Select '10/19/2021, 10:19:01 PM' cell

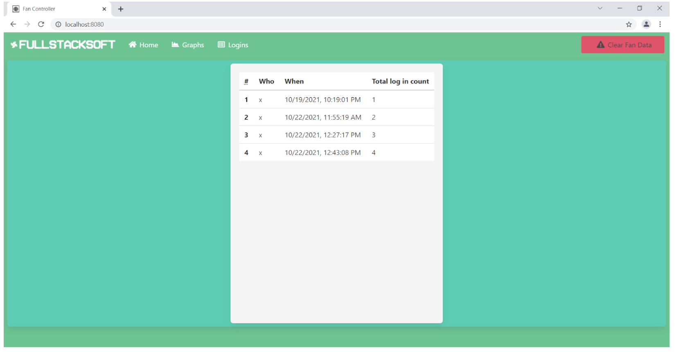[x=323, y=100]
